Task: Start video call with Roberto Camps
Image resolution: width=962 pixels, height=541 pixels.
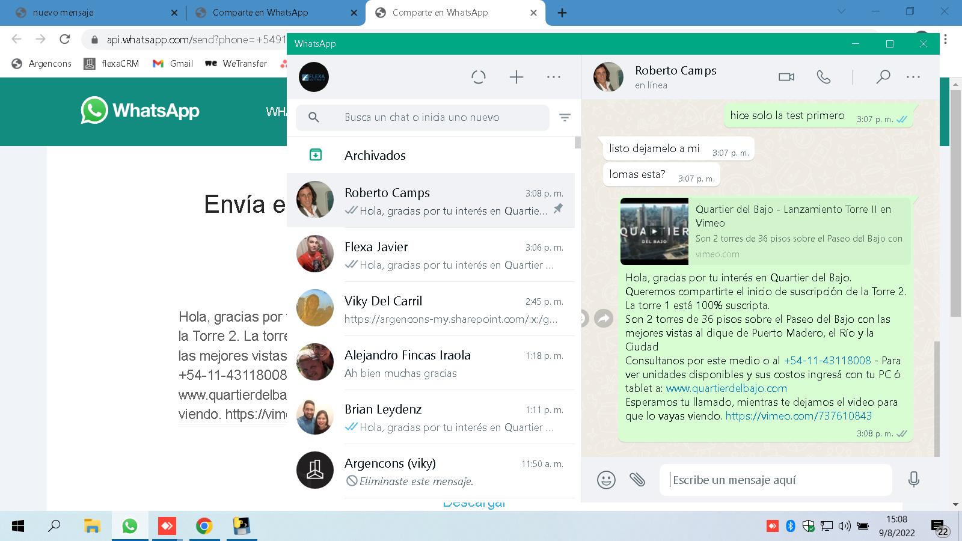Action: pos(786,77)
